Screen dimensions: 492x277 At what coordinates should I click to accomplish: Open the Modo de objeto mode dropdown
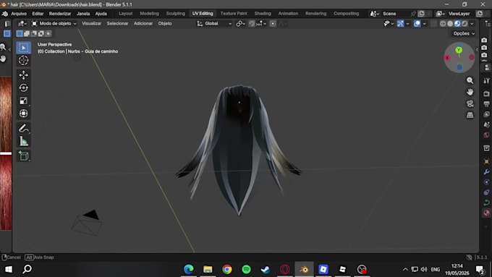(x=54, y=24)
